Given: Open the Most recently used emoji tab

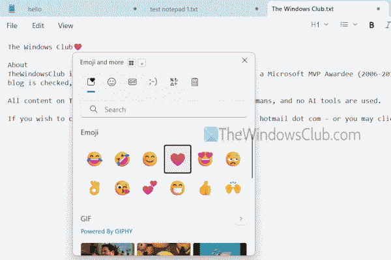Looking at the screenshot, I should point(91,82).
